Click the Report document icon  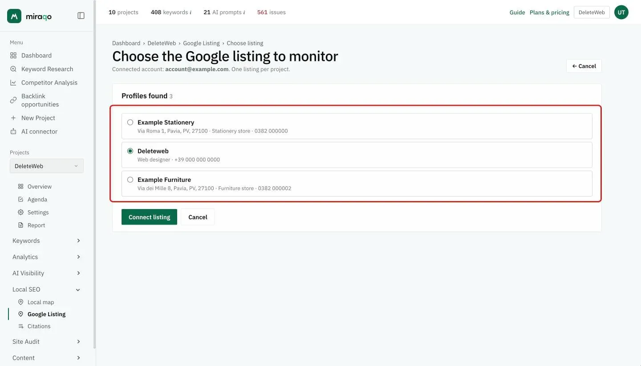[x=20, y=225]
